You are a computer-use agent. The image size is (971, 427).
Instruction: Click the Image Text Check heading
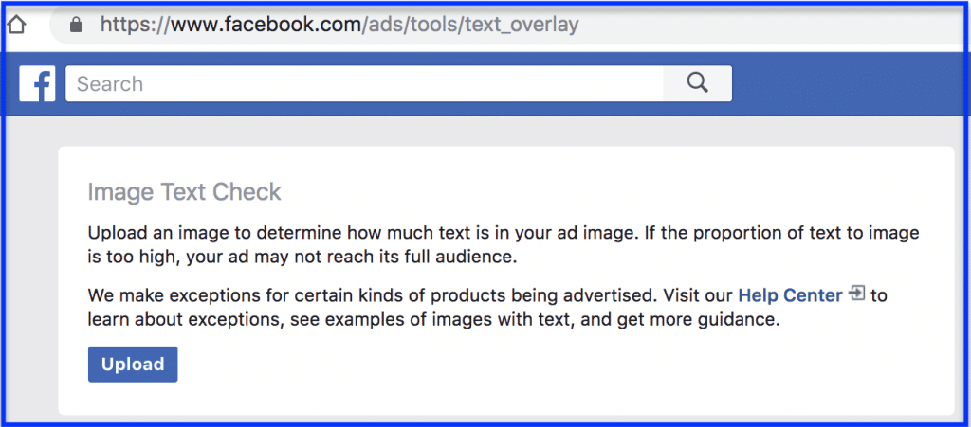click(x=185, y=192)
